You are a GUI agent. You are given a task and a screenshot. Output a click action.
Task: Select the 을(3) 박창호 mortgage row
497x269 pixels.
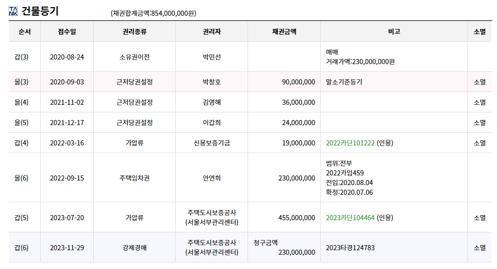click(250, 82)
